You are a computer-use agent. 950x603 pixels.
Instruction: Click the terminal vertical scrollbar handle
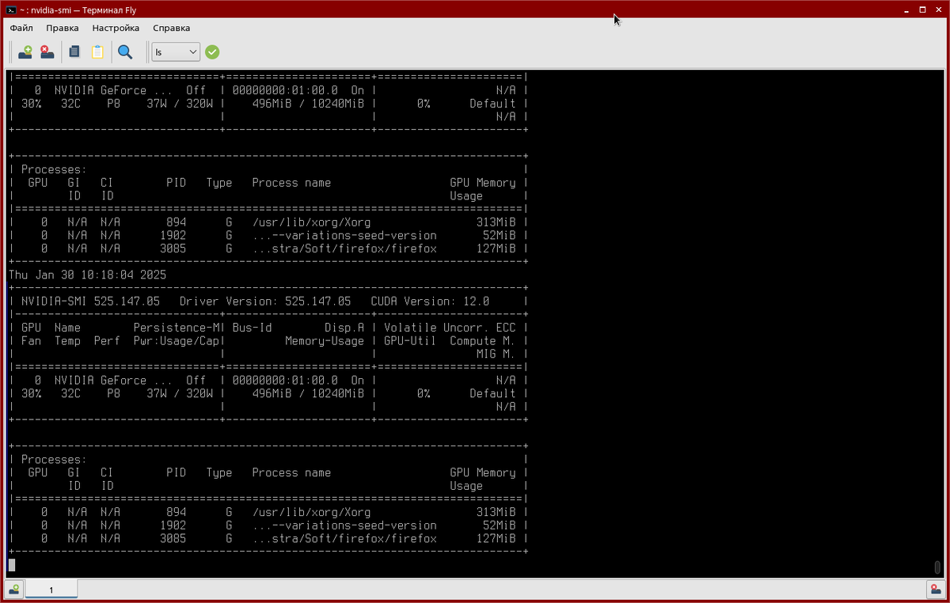pyautogui.click(x=937, y=567)
